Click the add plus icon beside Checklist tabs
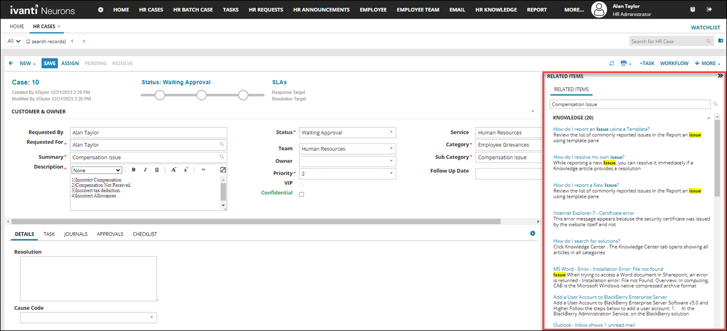 pyautogui.click(x=532, y=233)
